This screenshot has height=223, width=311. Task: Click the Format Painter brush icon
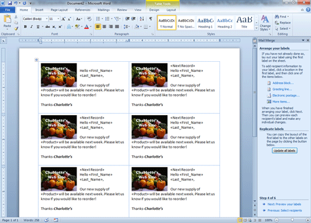pyautogui.click(x=16, y=29)
